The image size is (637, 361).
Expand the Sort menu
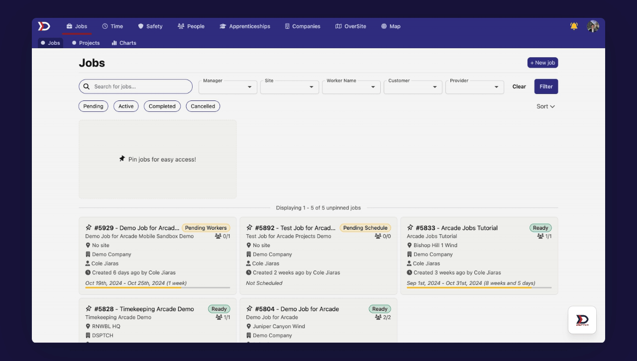(546, 106)
